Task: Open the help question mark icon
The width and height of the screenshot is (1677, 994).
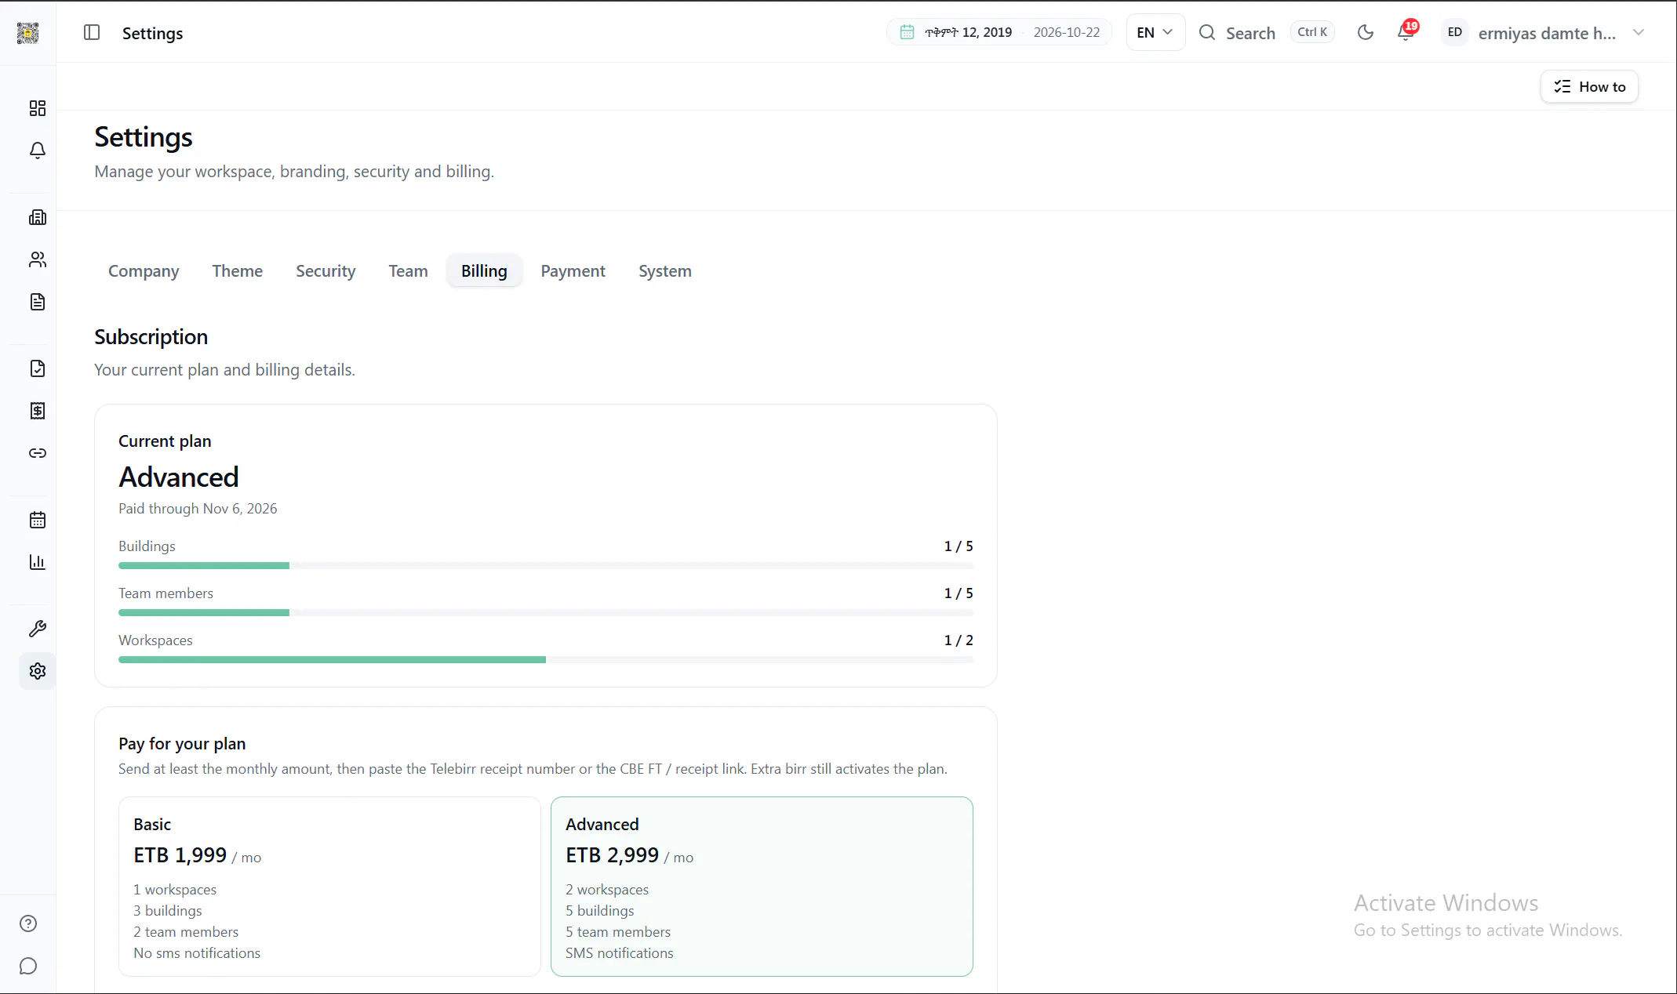Action: (28, 923)
